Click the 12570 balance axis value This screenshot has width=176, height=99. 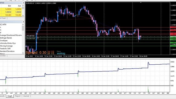(x=172, y=71)
